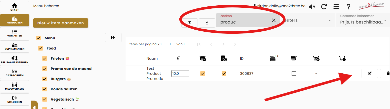Open the question mark help icon
Image resolution: width=390 pixels, height=109 pixels.
point(348,7)
